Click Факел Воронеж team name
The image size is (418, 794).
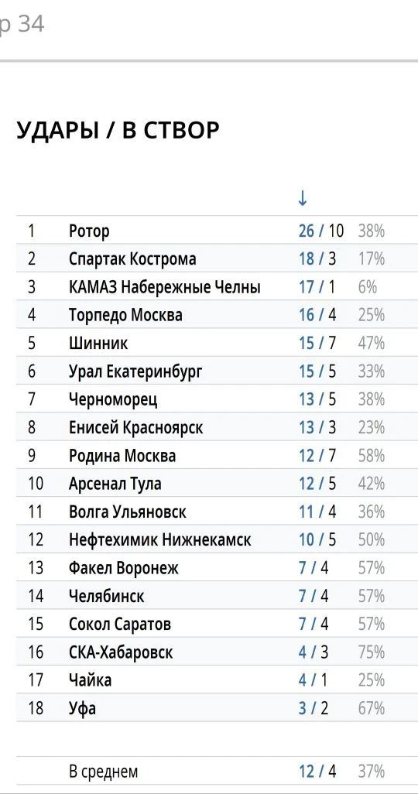coord(124,568)
